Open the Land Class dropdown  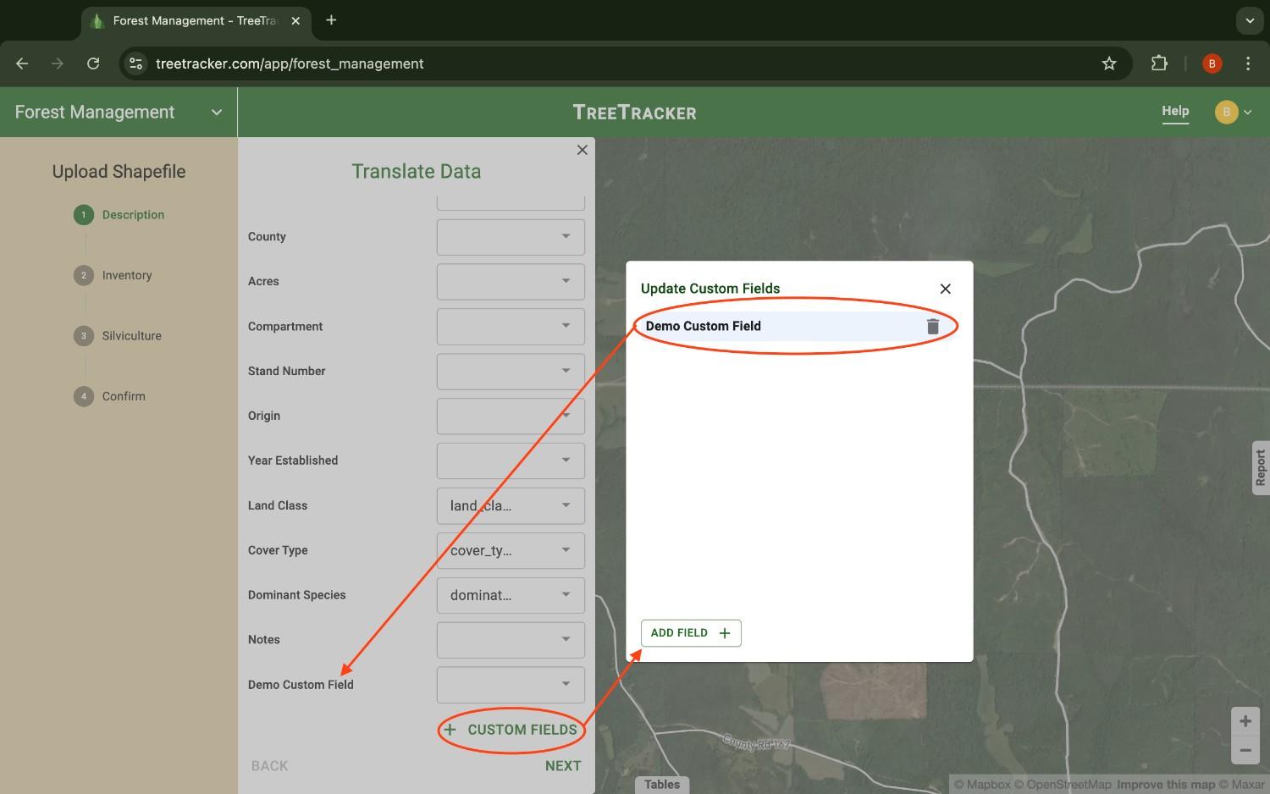click(x=510, y=505)
